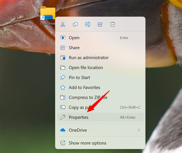Click the Cut scissors icon
Image resolution: width=182 pixels, height=153 pixels.
(63, 24)
